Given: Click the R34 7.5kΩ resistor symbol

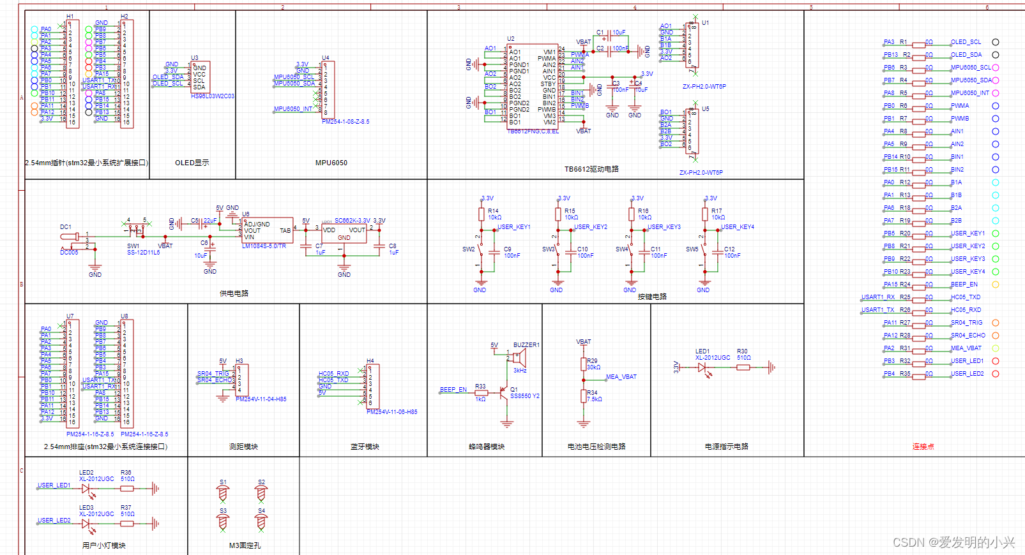Looking at the screenshot, I should tap(583, 396).
